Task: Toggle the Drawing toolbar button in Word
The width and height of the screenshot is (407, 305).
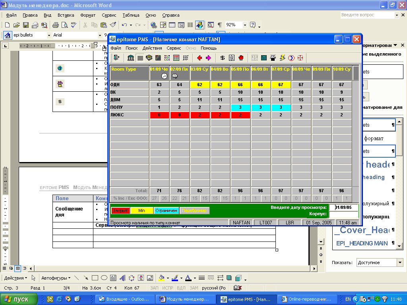Action: point(200,25)
